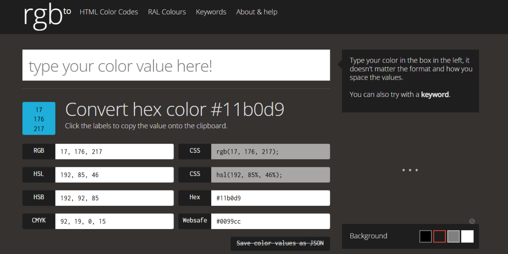This screenshot has width=508, height=254.
Task: Browse the Keywords section
Action: (211, 12)
